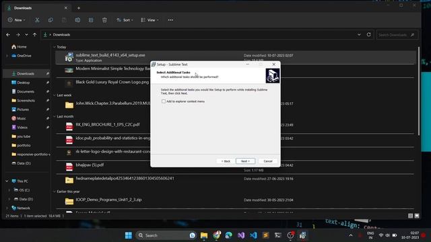Select sublime_text_build_4143_x64_setup.exe file

(236, 58)
